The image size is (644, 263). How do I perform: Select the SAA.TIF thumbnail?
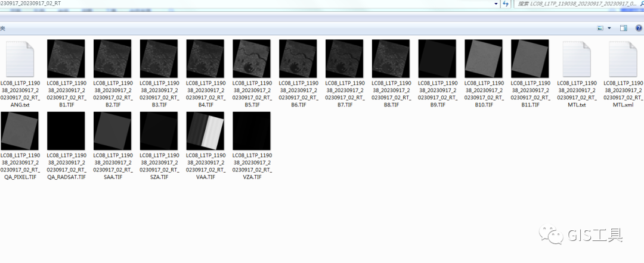click(113, 131)
